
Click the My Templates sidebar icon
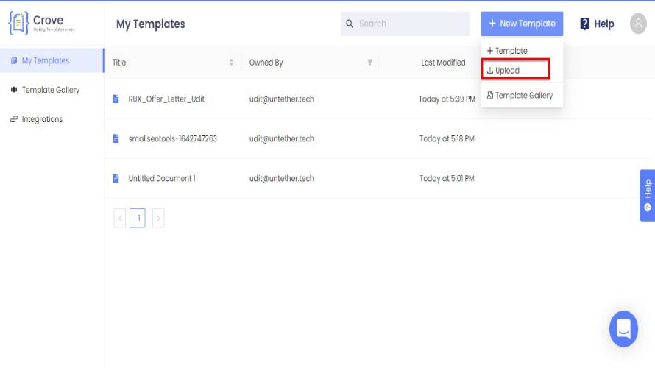coord(14,60)
